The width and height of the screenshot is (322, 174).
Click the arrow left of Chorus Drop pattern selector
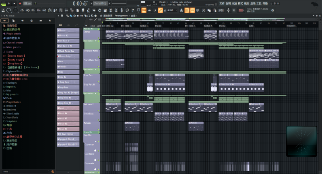click(91, 4)
